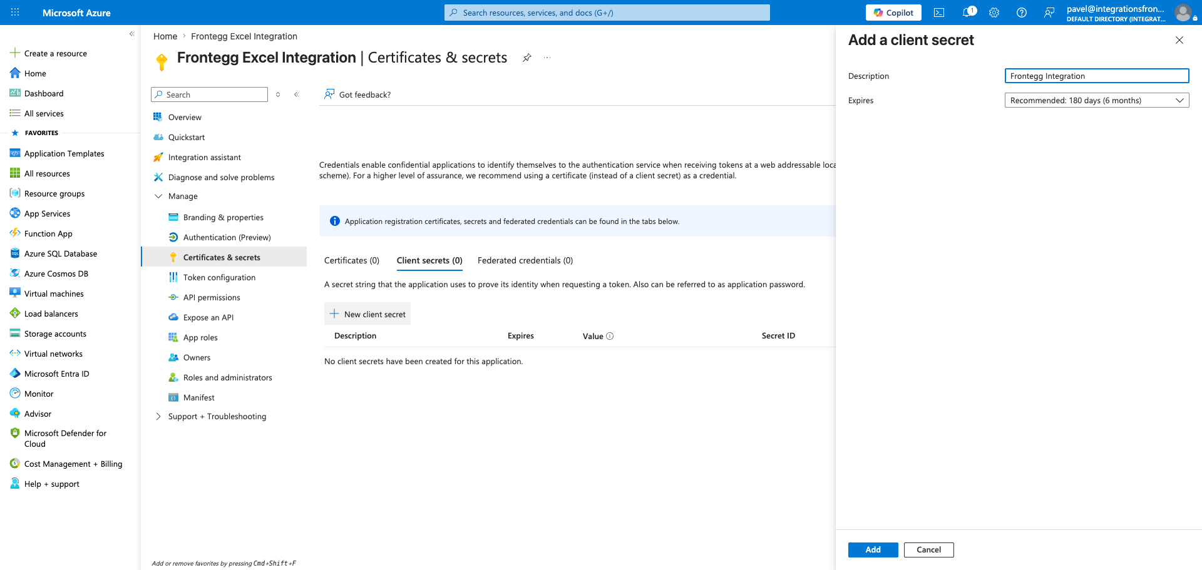1202x570 pixels.
Task: Open Azure Cosmos DB favorite
Action: point(56,273)
